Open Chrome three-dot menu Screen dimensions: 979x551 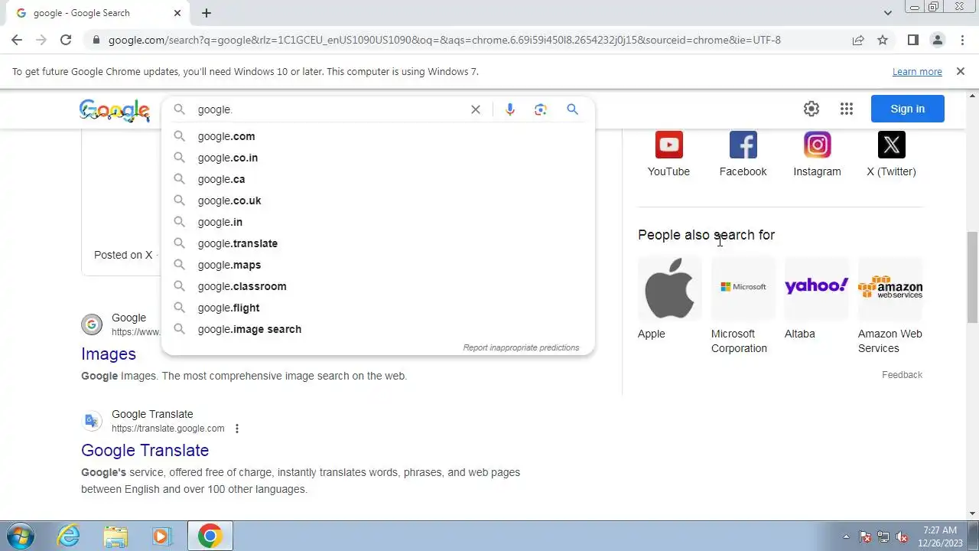pyautogui.click(x=962, y=40)
